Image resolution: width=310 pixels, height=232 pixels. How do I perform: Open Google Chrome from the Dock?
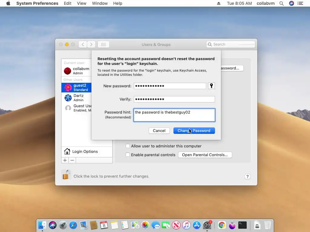(x=222, y=225)
